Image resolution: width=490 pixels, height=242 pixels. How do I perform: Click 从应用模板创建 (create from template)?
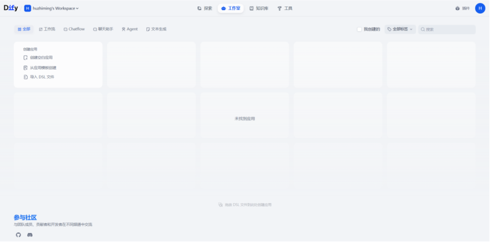point(40,68)
